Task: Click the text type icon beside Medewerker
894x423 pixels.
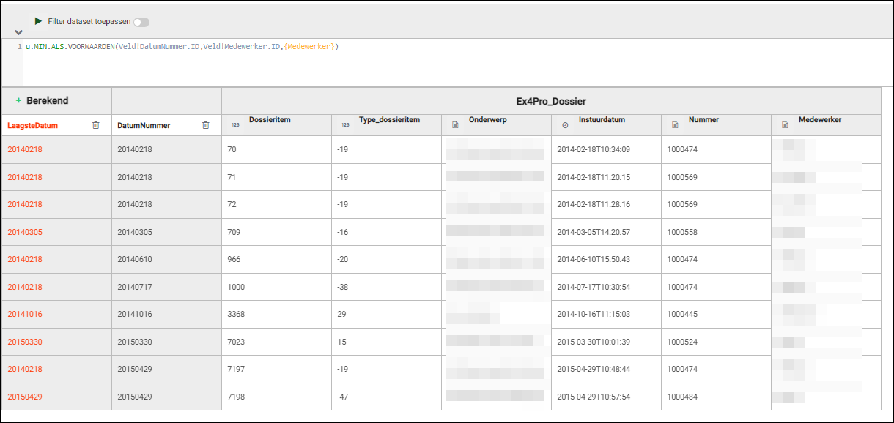Action: pyautogui.click(x=785, y=125)
